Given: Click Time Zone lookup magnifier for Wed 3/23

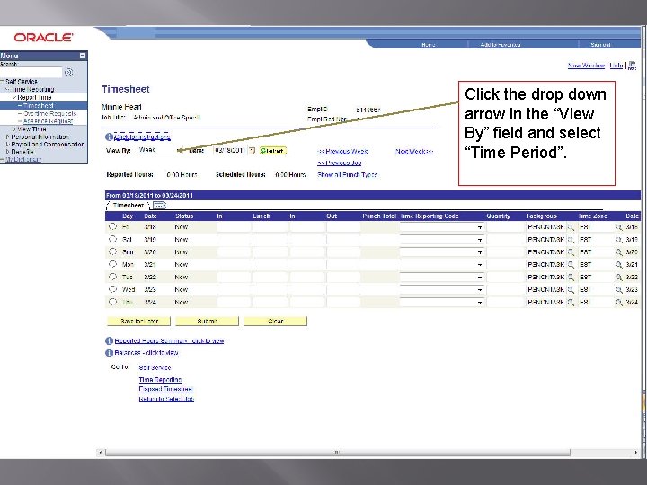Looking at the screenshot, I should coord(618,290).
